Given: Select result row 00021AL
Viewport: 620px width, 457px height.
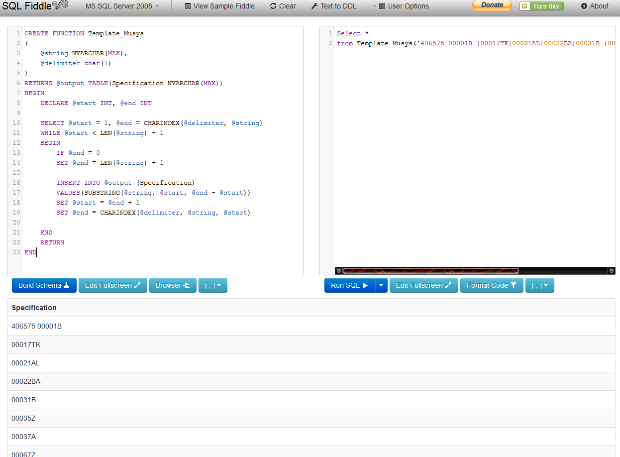Looking at the screenshot, I should 311,363.
